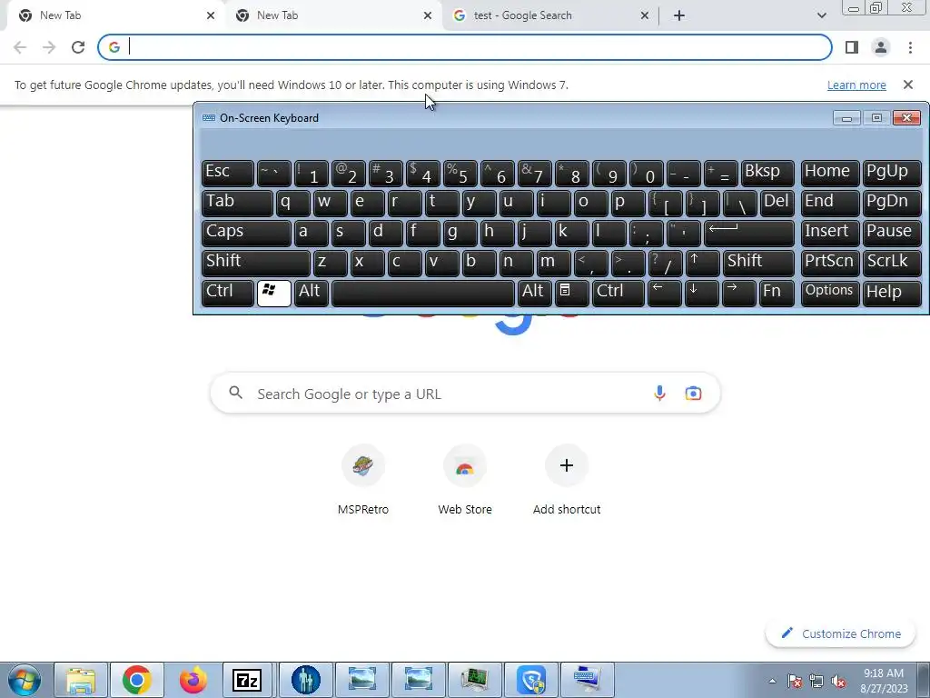The image size is (930, 698).
Task: Open Windows Explorer from the taskbar
Action: coord(81,680)
